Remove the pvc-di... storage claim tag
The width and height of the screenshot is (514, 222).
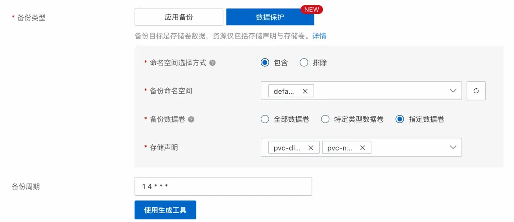(x=311, y=147)
